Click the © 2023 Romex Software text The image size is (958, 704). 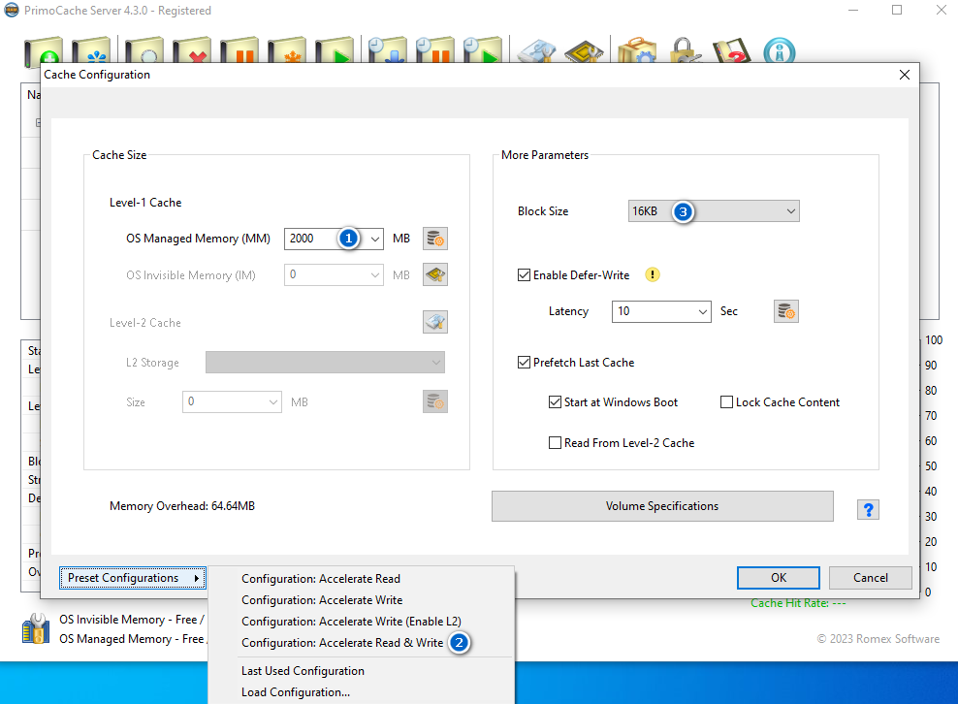pyautogui.click(x=878, y=639)
